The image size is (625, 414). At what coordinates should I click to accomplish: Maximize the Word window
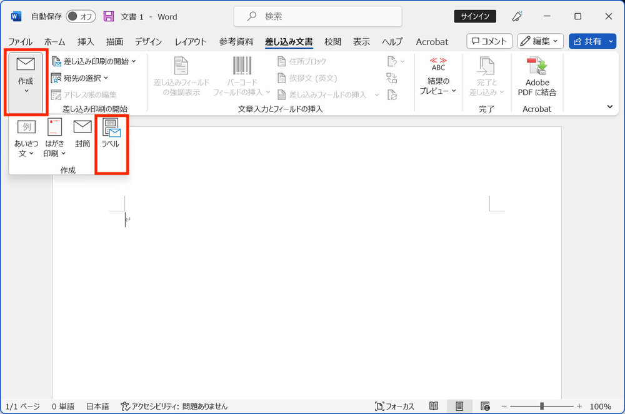tap(578, 16)
